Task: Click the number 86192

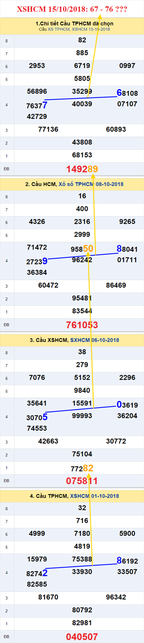Action: coord(127,561)
